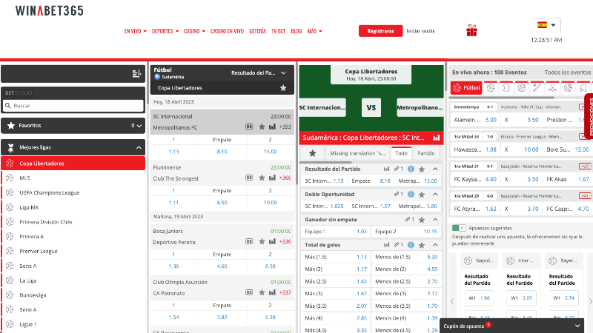Expand the Favoritos section

[73, 126]
